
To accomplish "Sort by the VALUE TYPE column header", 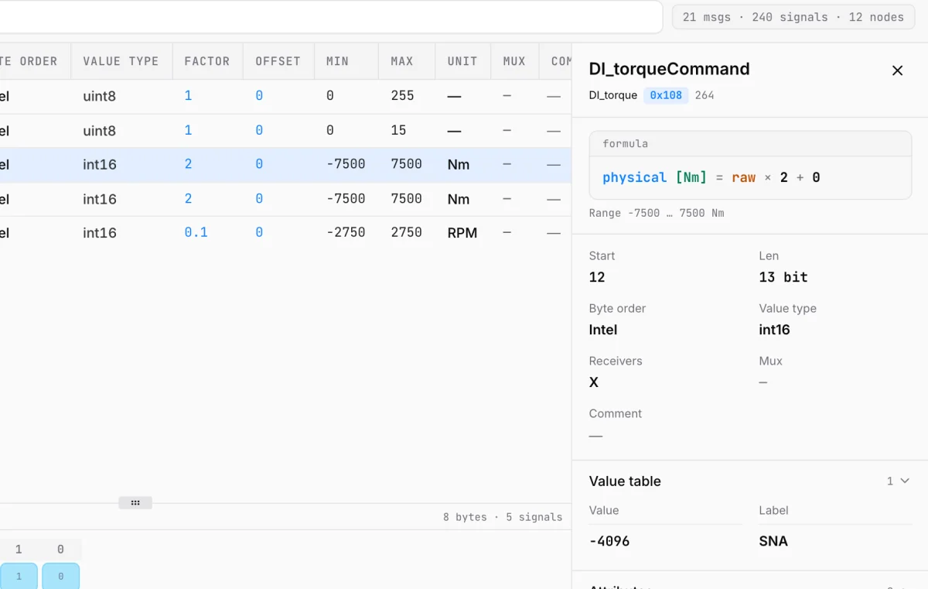I will [121, 61].
